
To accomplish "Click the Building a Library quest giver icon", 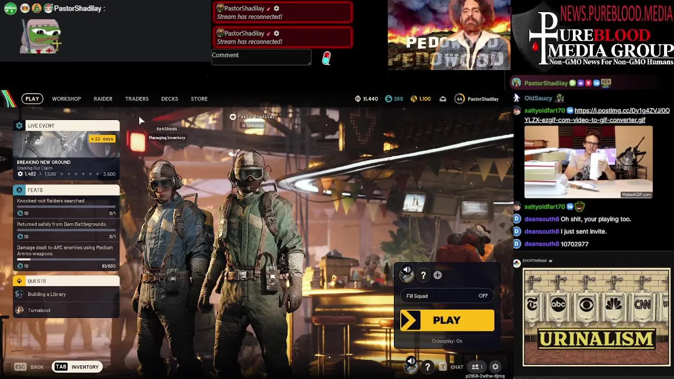I will pyautogui.click(x=19, y=294).
